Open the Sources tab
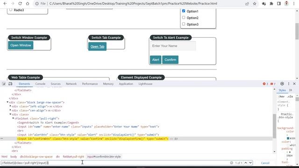 click(x=56, y=84)
